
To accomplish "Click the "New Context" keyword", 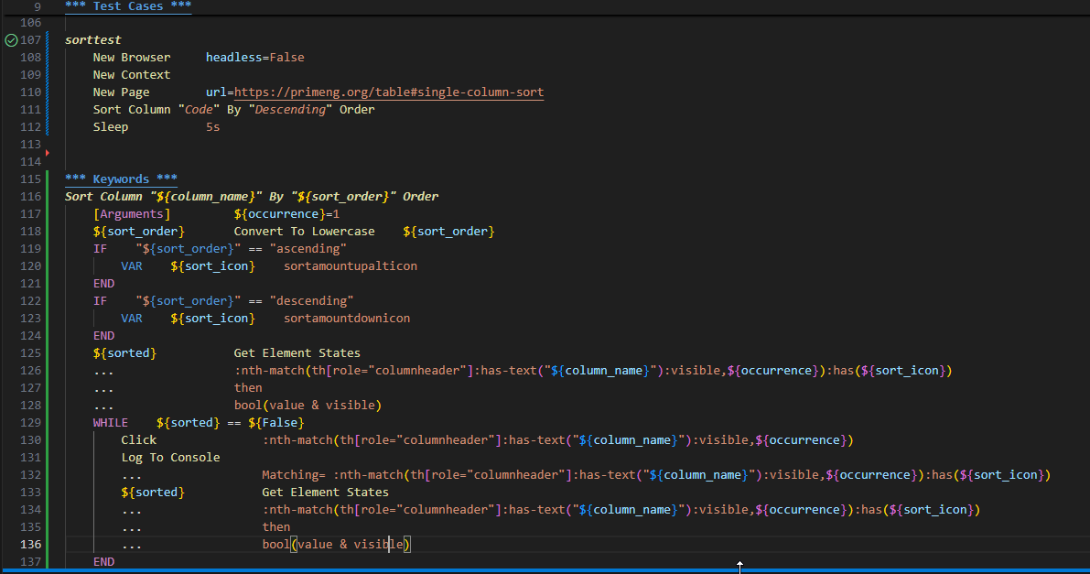I will tap(132, 75).
